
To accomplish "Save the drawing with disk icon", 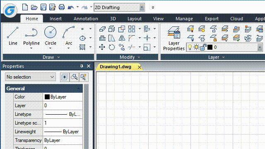I will coord(43,7).
